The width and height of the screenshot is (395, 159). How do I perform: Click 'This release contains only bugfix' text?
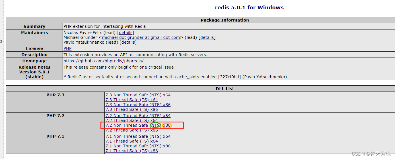click(x=119, y=67)
